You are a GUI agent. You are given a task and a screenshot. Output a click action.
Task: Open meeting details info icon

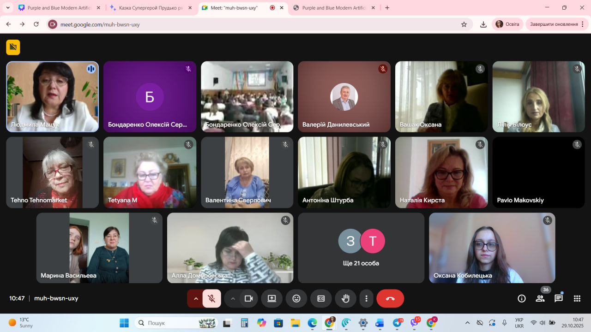pos(522,298)
